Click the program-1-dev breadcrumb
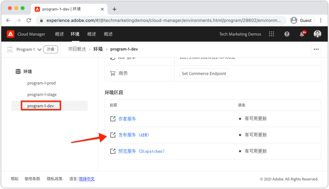The image size is (329, 189). tap(124, 49)
